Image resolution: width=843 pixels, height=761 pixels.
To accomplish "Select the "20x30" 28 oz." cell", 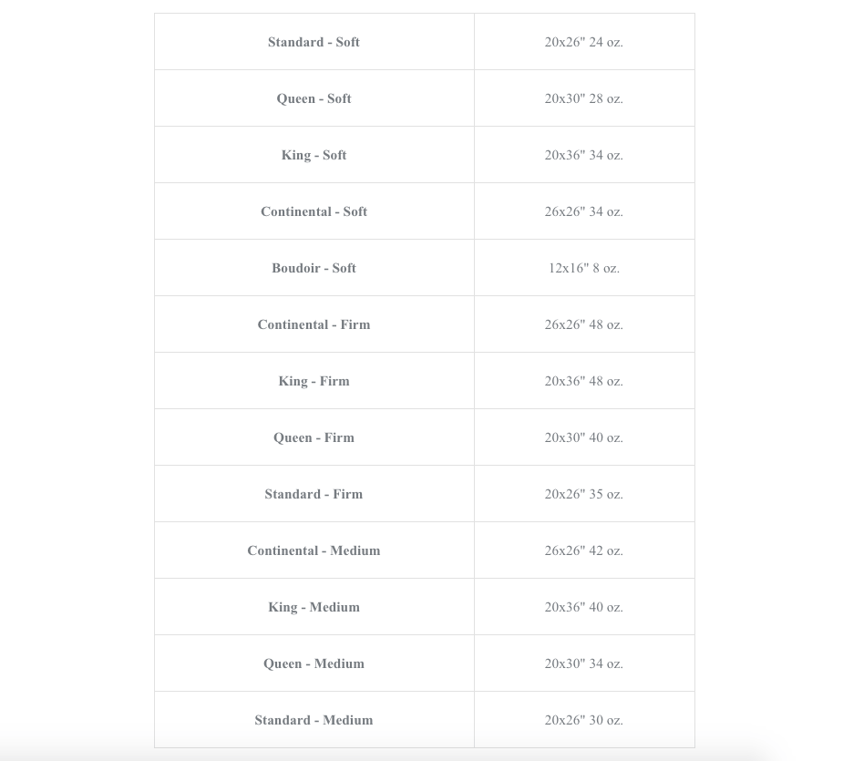I will click(x=583, y=98).
